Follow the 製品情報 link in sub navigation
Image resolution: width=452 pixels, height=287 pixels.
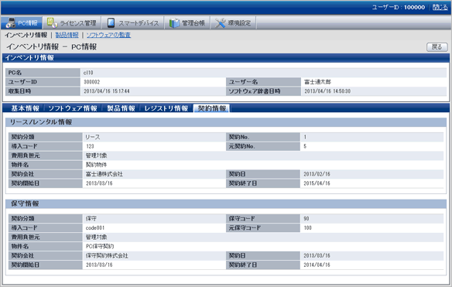coord(67,35)
